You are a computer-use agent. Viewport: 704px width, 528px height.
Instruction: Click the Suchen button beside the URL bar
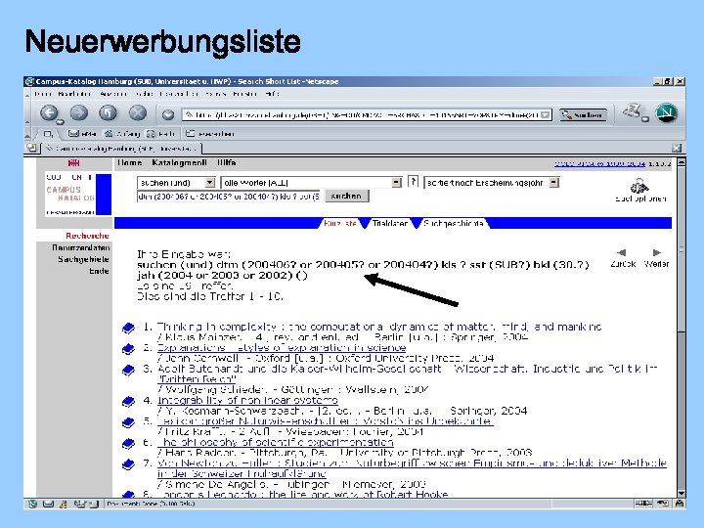(x=583, y=115)
